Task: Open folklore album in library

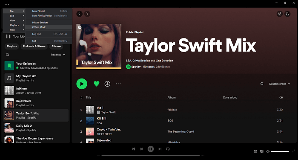Action: [36, 90]
